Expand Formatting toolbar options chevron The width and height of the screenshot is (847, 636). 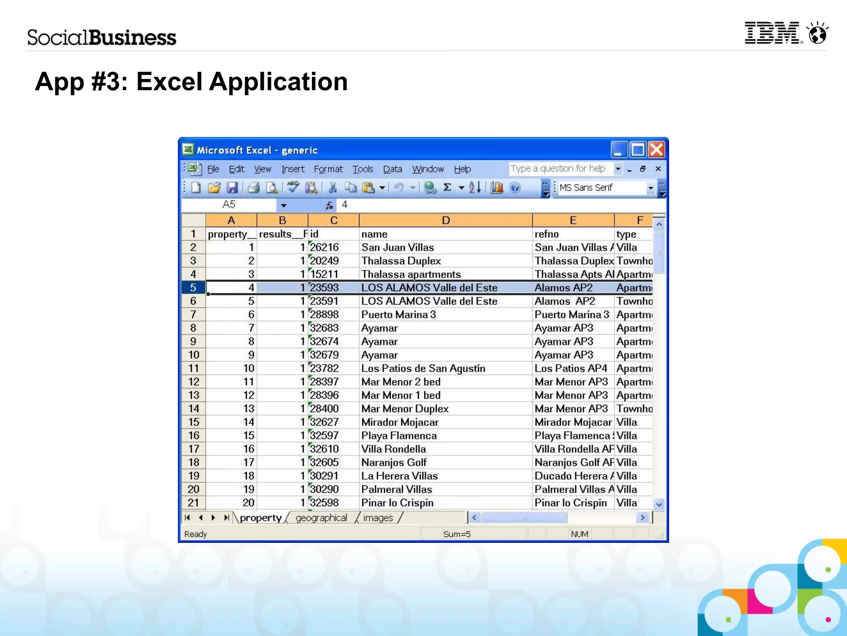coord(662,188)
